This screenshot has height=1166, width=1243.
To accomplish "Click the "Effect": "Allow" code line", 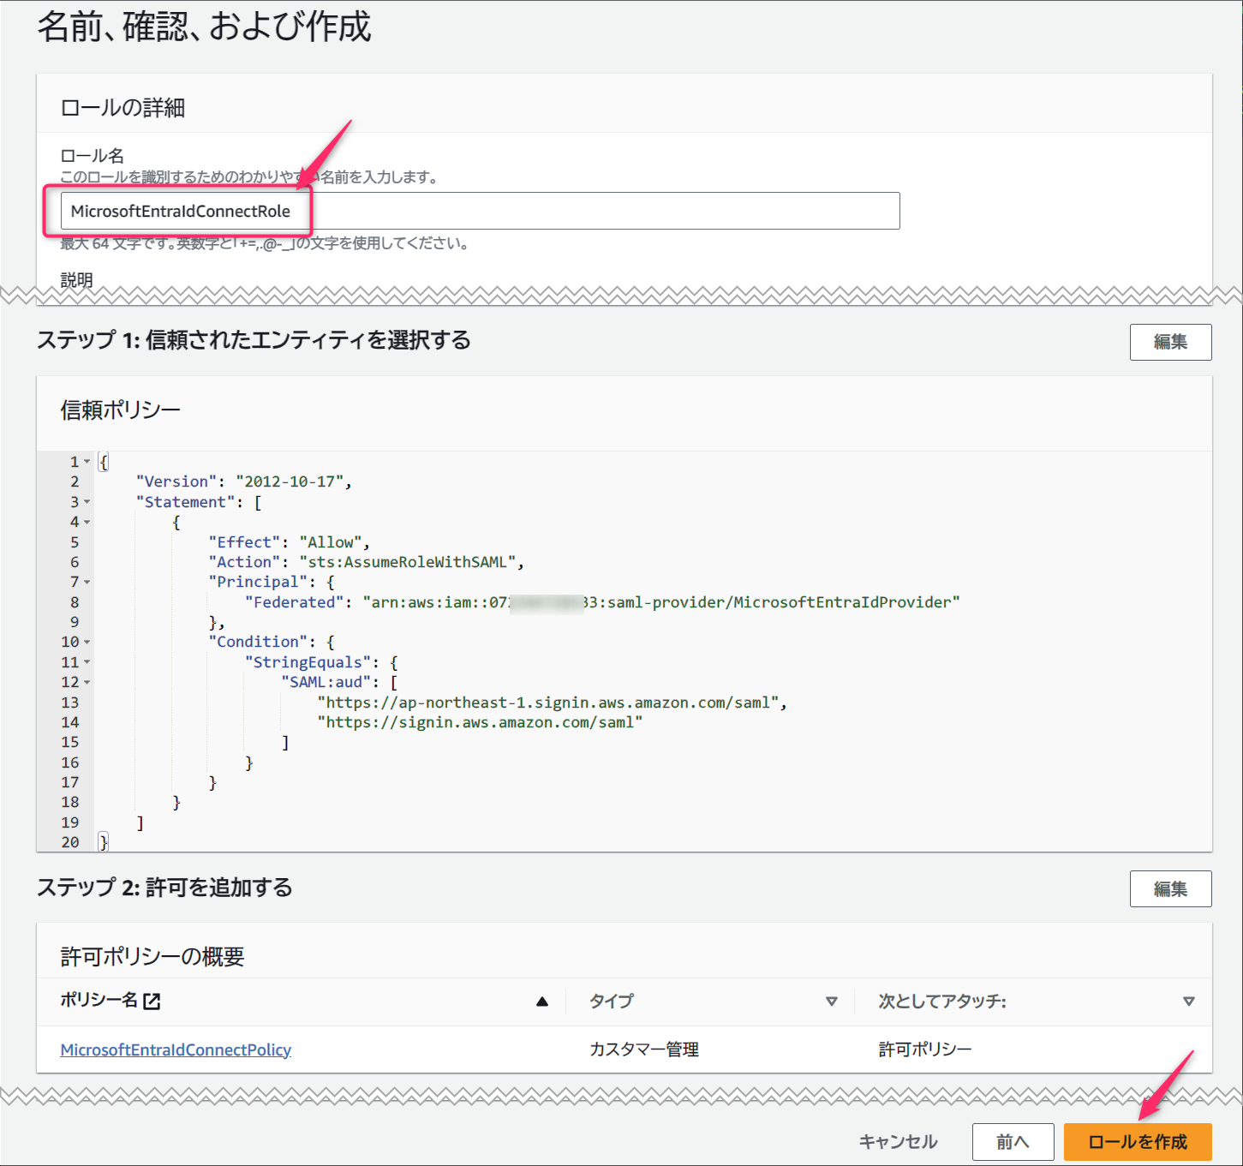I will [289, 542].
